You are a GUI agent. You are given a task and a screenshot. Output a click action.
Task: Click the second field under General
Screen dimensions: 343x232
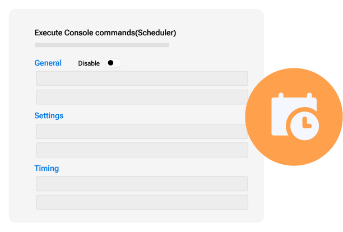pos(142,97)
